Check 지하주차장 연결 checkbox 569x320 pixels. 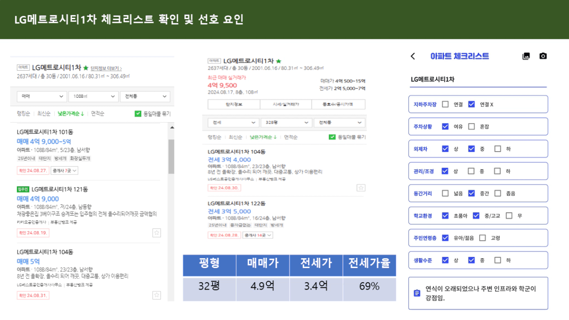445,104
